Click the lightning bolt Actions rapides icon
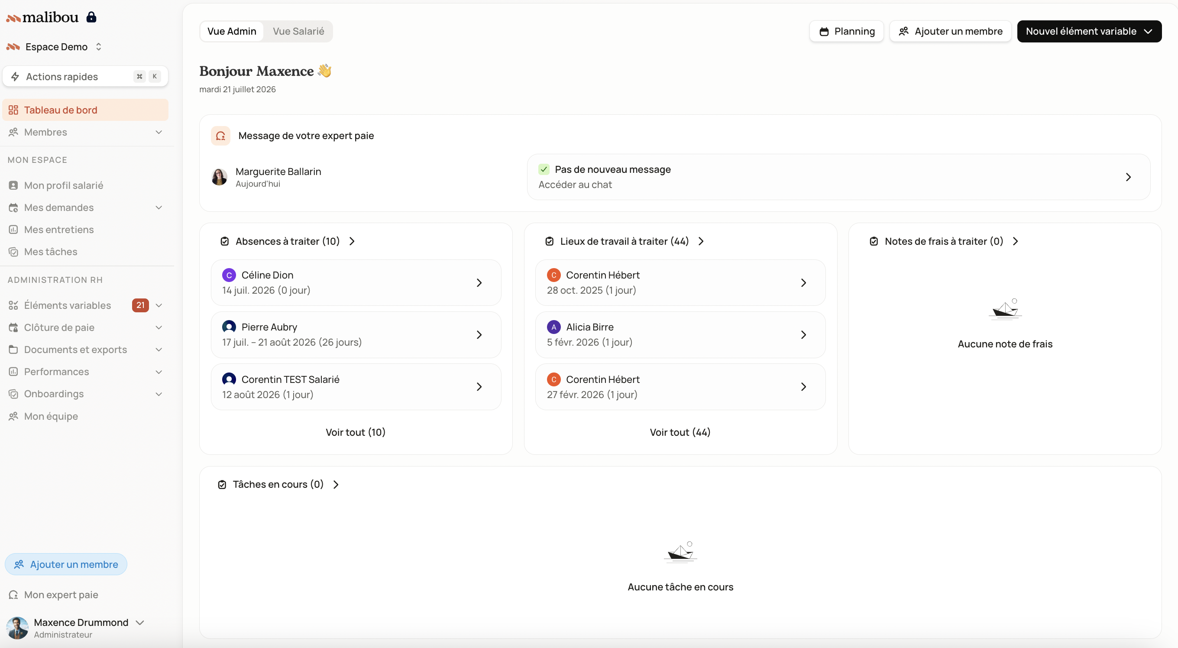1178x648 pixels. pyautogui.click(x=15, y=76)
